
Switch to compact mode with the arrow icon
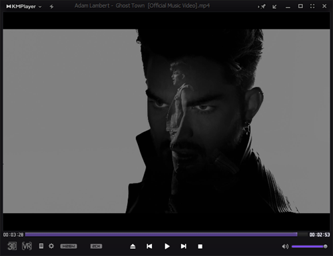point(274,7)
